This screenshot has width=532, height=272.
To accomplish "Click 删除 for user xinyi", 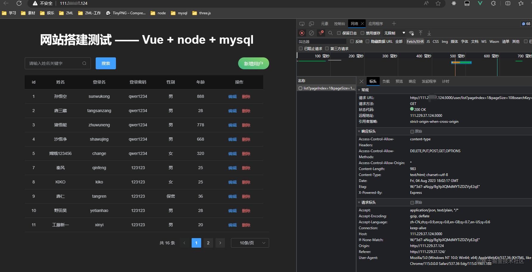I will (x=246, y=225).
